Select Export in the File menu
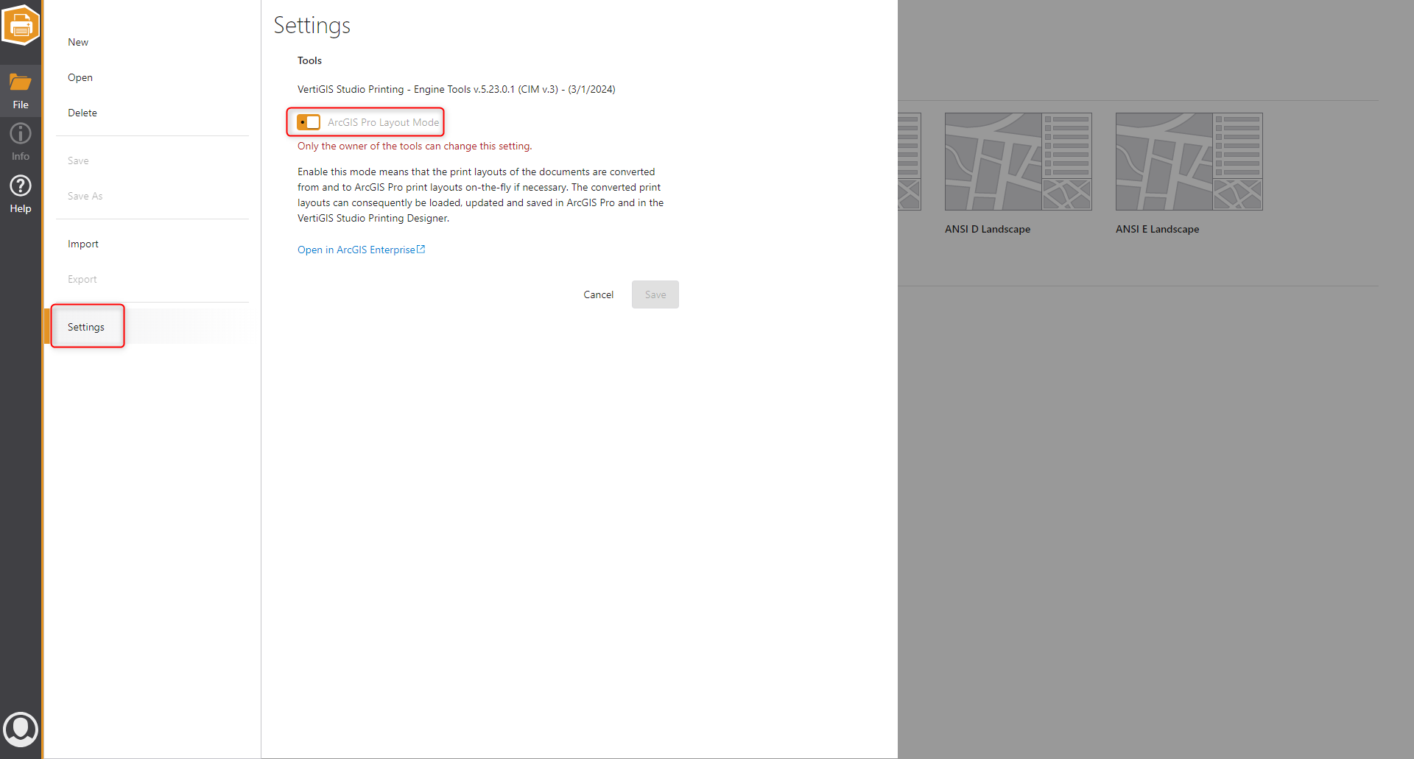1414x759 pixels. click(82, 279)
